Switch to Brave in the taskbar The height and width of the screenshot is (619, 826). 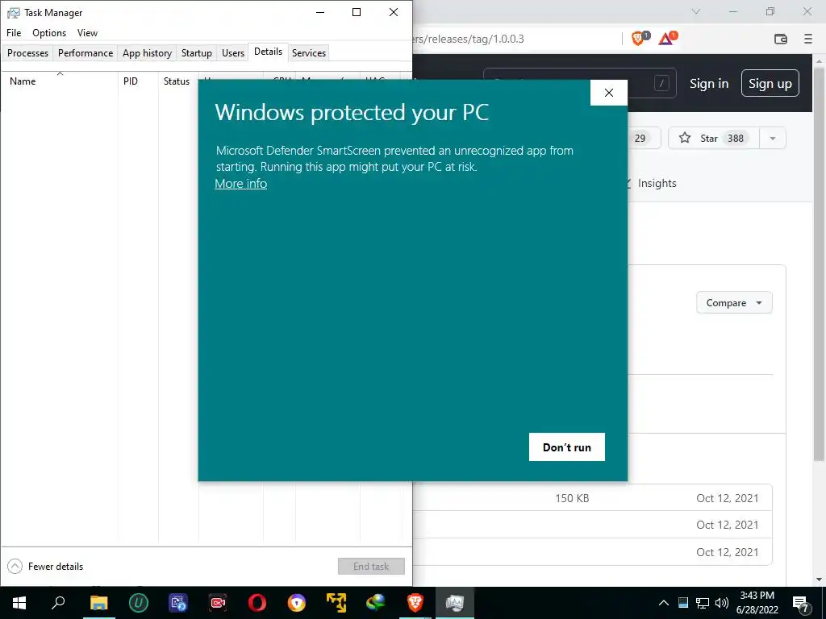tap(415, 603)
